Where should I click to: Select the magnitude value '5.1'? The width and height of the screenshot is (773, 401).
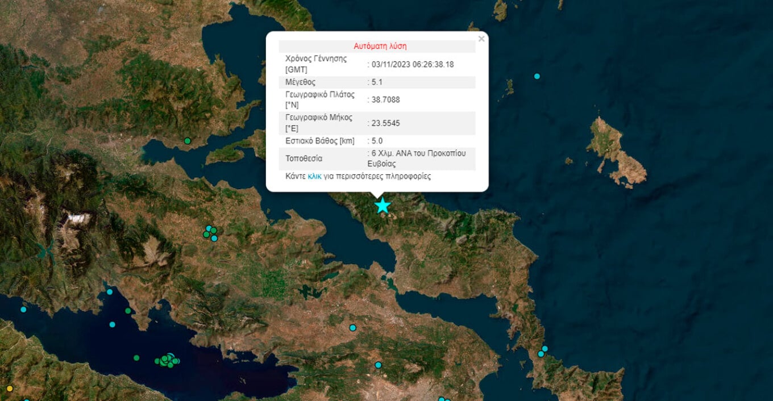point(377,82)
